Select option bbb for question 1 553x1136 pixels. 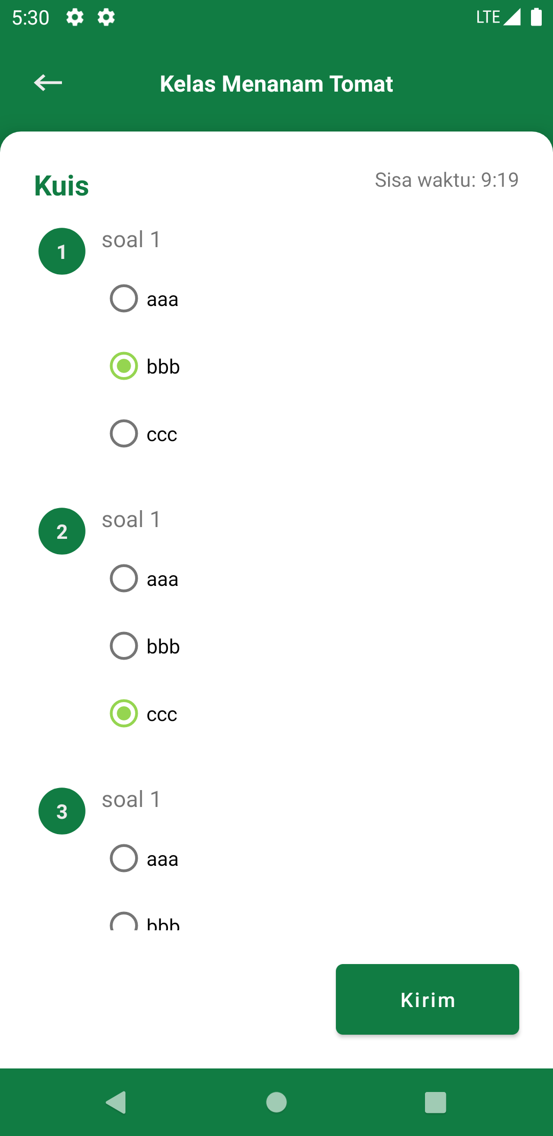(x=145, y=366)
